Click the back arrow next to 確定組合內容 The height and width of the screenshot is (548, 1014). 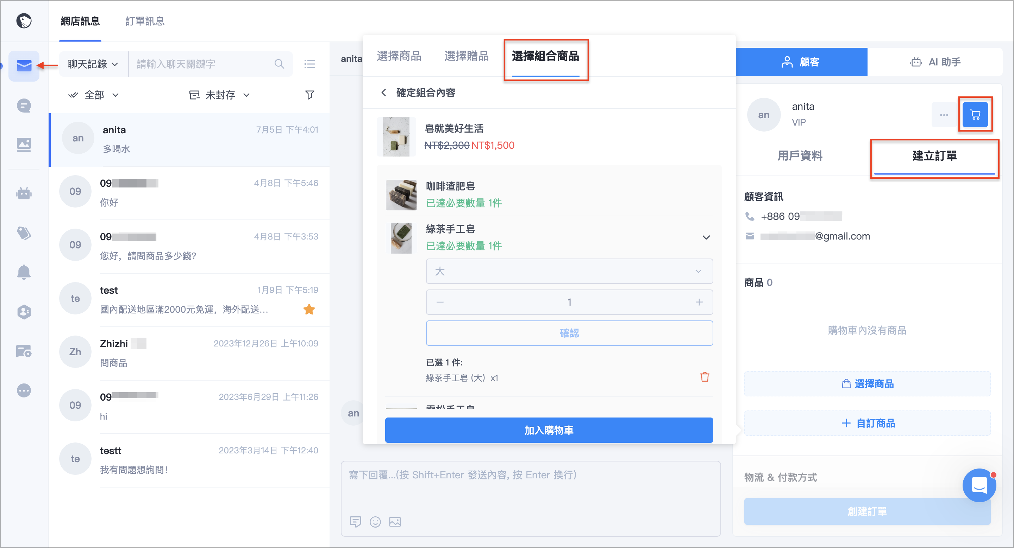coord(384,93)
